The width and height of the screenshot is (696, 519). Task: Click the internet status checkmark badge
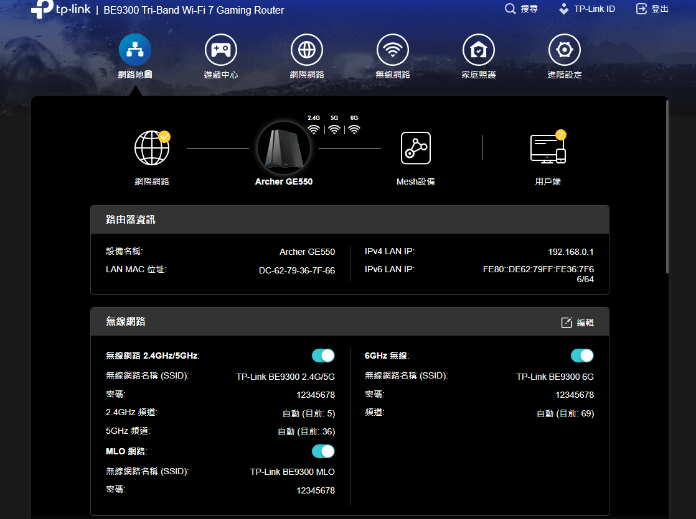[x=164, y=137]
